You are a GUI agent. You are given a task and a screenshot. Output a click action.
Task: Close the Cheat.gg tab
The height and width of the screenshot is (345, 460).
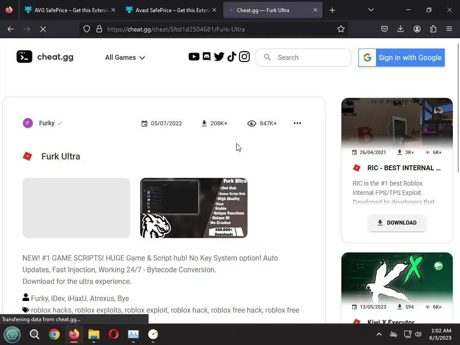point(315,10)
